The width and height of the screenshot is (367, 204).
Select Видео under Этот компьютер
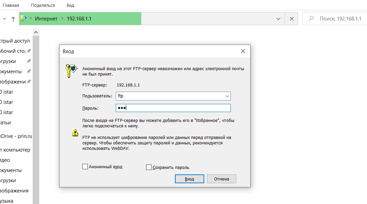coord(5,160)
